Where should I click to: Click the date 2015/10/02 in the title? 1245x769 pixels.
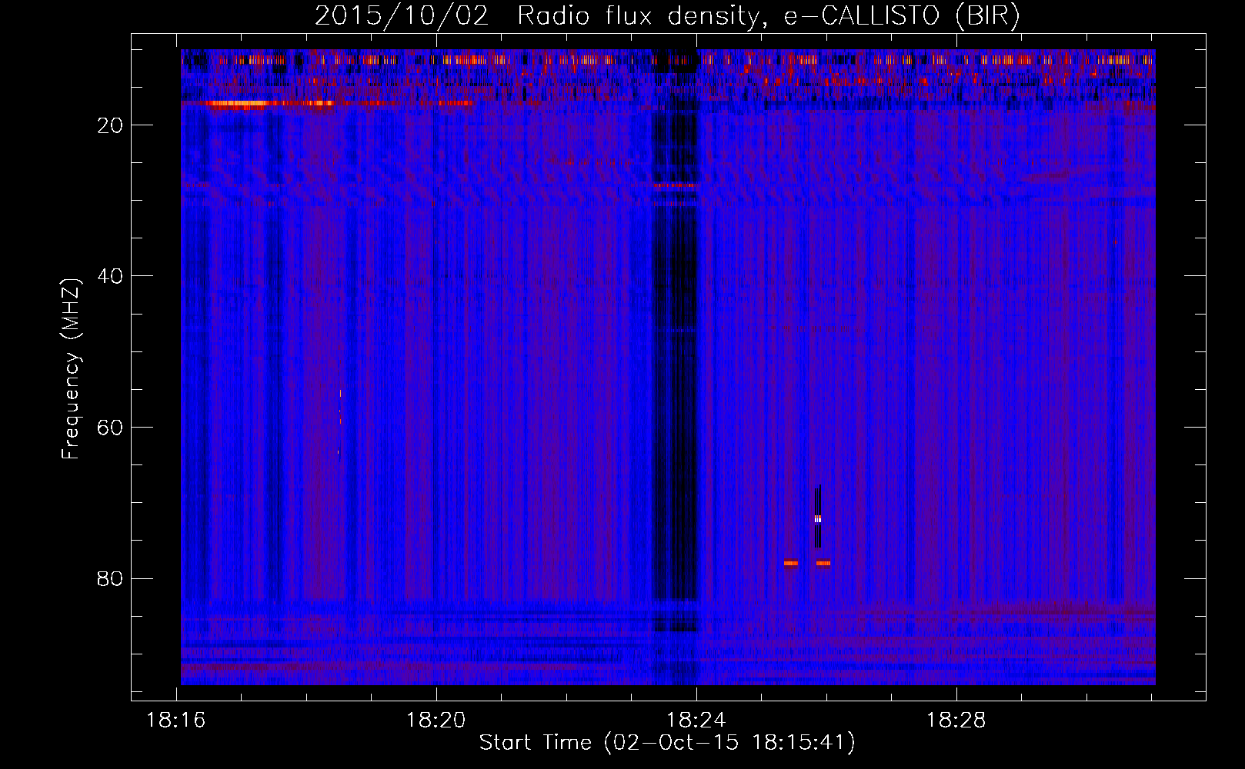pos(401,16)
